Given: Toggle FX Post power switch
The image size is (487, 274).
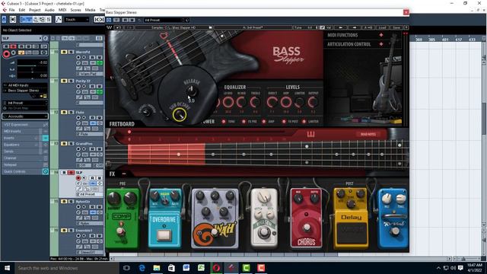Looking at the screenshot, I should [x=284, y=122].
